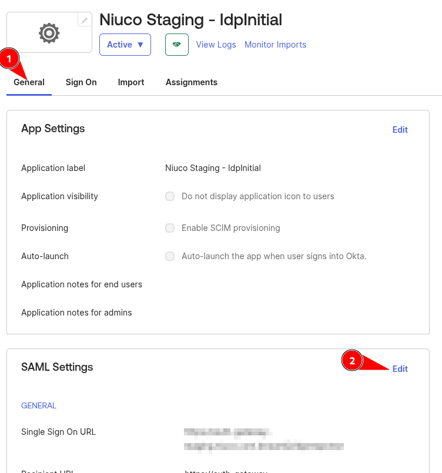Toggle Auto-launch the app checkbox
Image resolution: width=442 pixels, height=473 pixels.
point(170,256)
